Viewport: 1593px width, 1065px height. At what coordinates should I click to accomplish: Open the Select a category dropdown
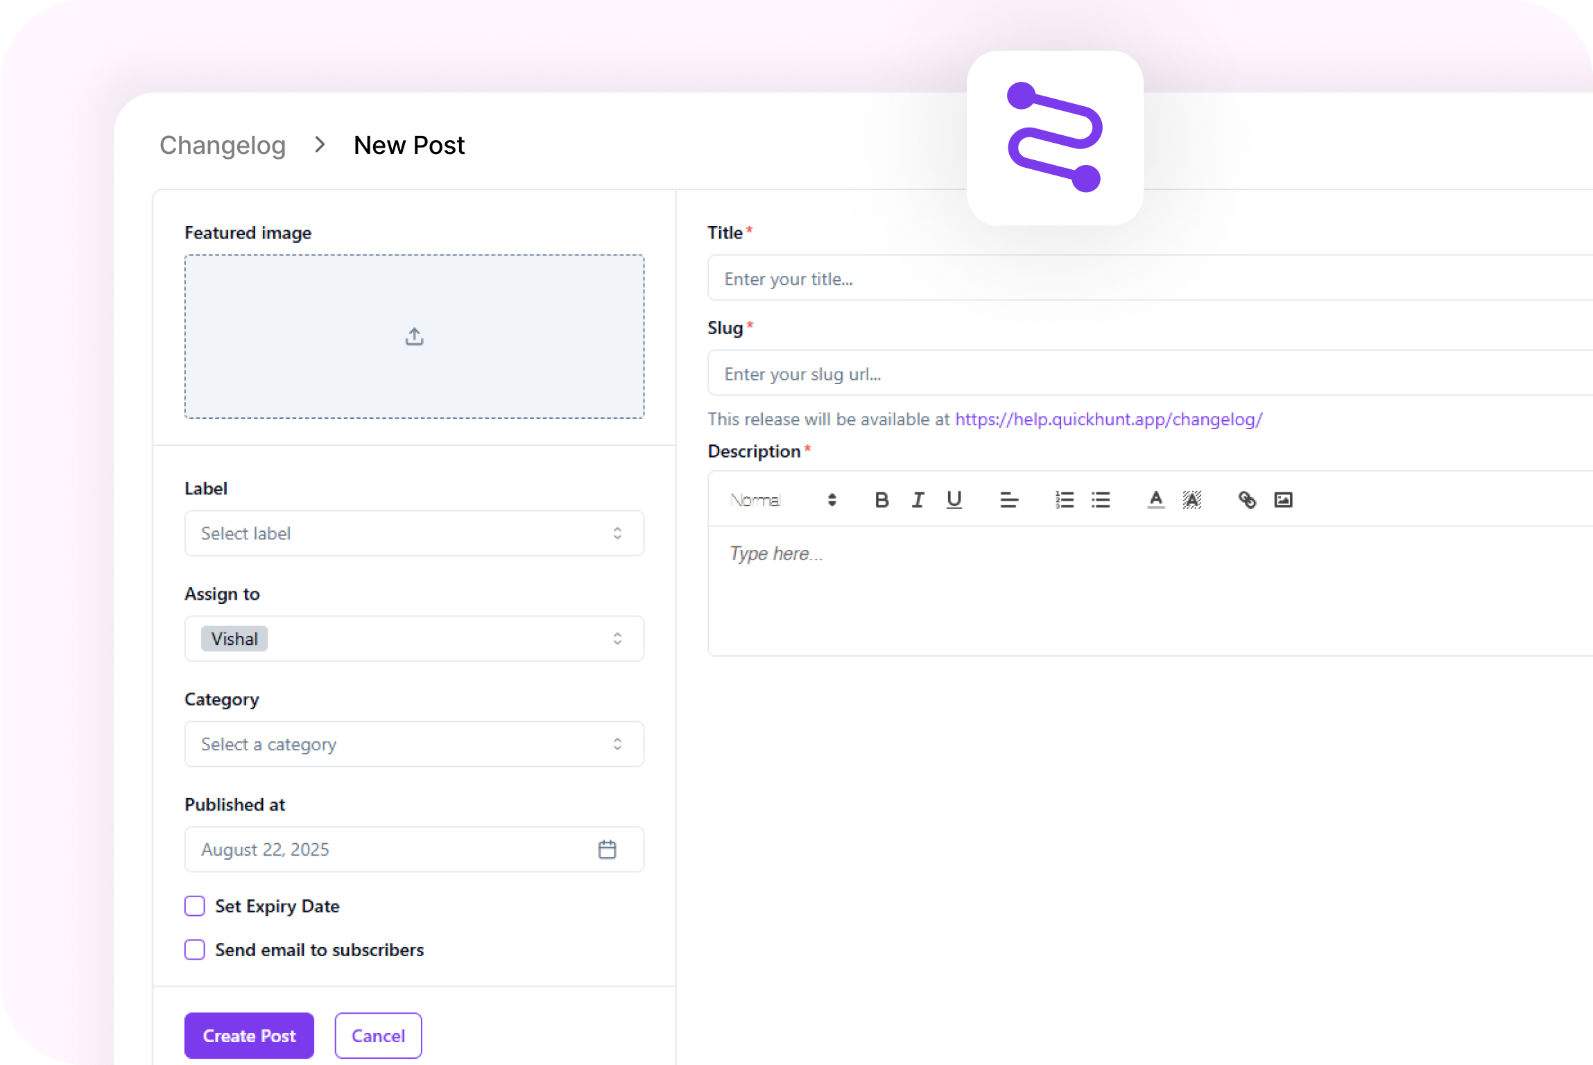[x=414, y=744]
